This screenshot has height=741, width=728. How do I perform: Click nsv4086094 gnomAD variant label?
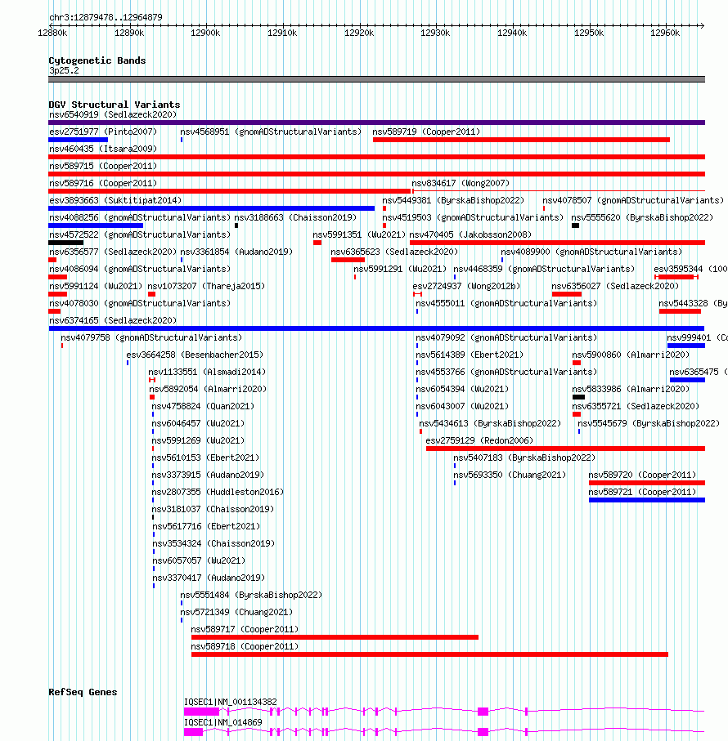pos(140,269)
